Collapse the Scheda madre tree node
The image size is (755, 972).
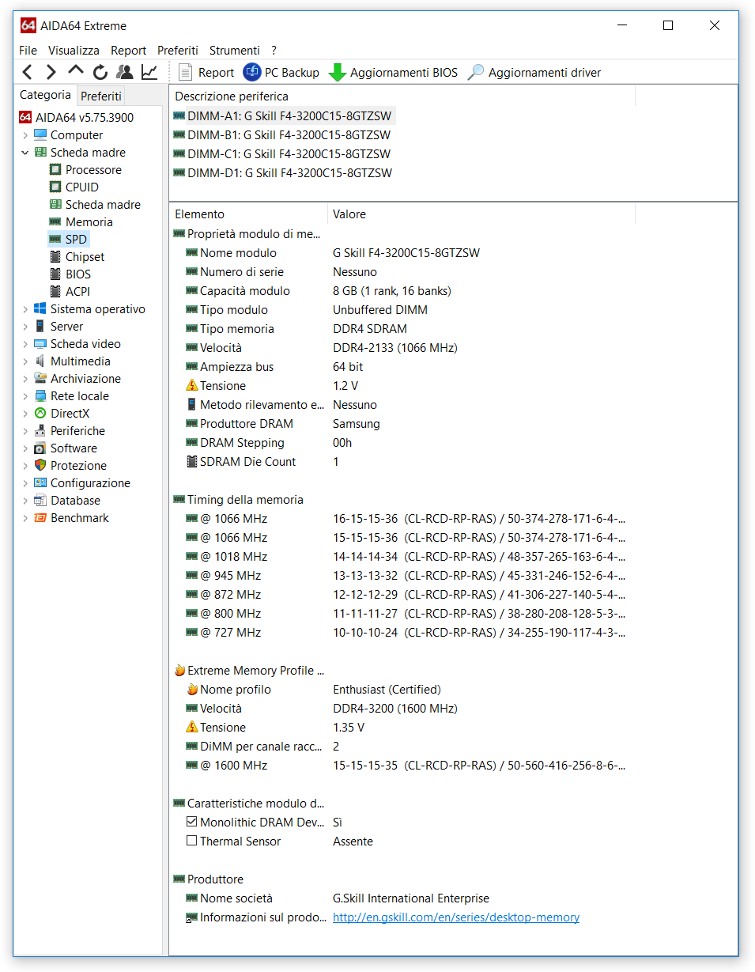[x=25, y=153]
